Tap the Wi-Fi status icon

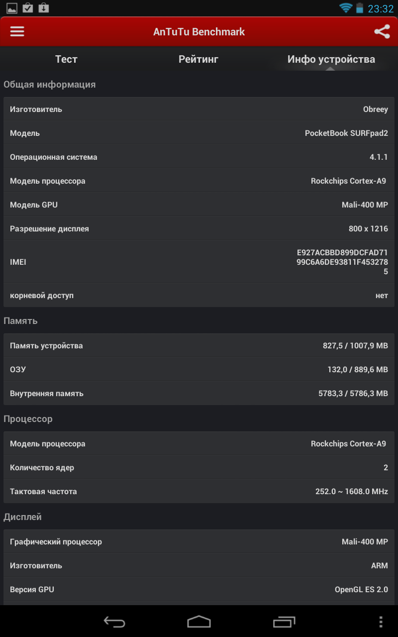[345, 8]
